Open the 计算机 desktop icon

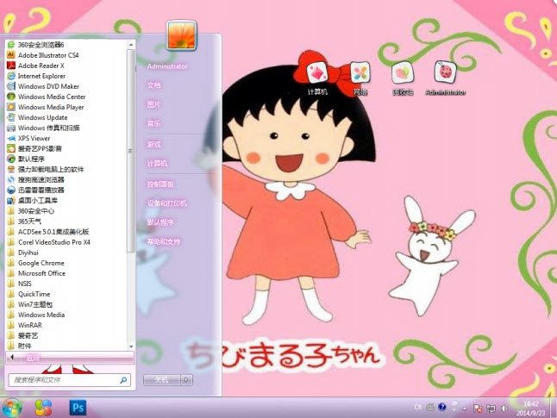tap(317, 78)
